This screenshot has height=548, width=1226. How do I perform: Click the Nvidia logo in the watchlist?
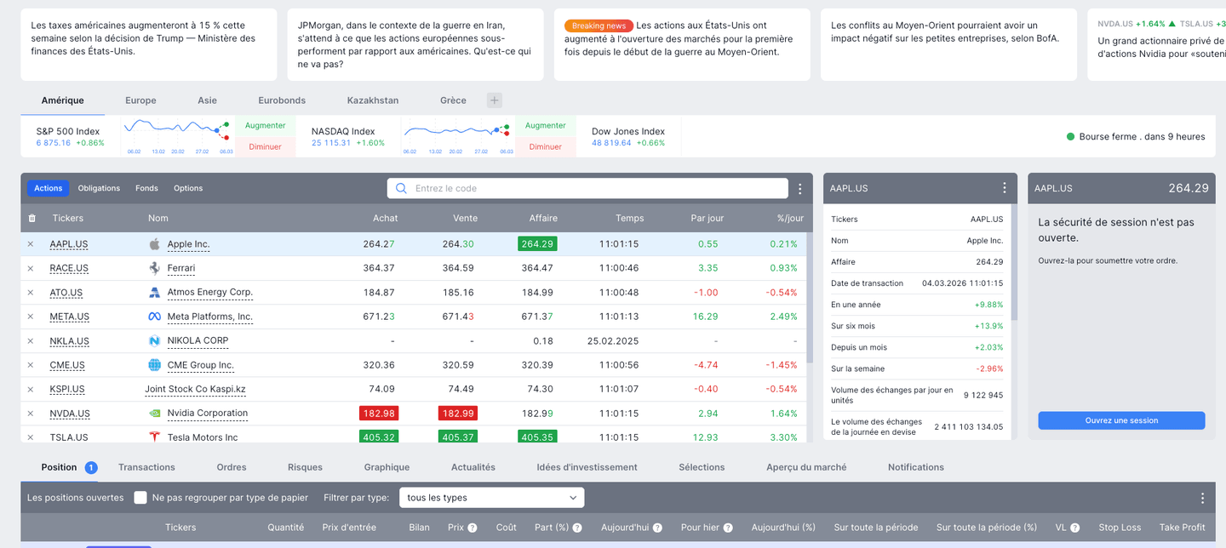tap(155, 414)
